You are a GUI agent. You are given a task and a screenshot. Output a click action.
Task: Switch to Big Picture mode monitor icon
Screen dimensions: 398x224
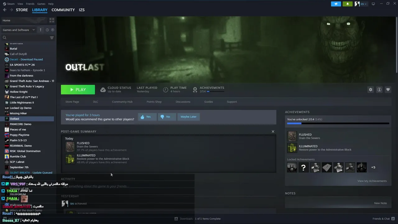coord(373,4)
